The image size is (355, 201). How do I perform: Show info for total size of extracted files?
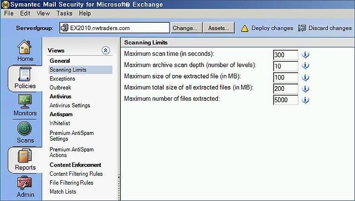305,89
